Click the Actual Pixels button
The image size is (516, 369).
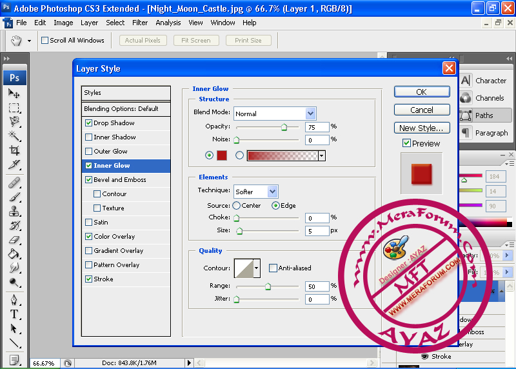point(143,40)
